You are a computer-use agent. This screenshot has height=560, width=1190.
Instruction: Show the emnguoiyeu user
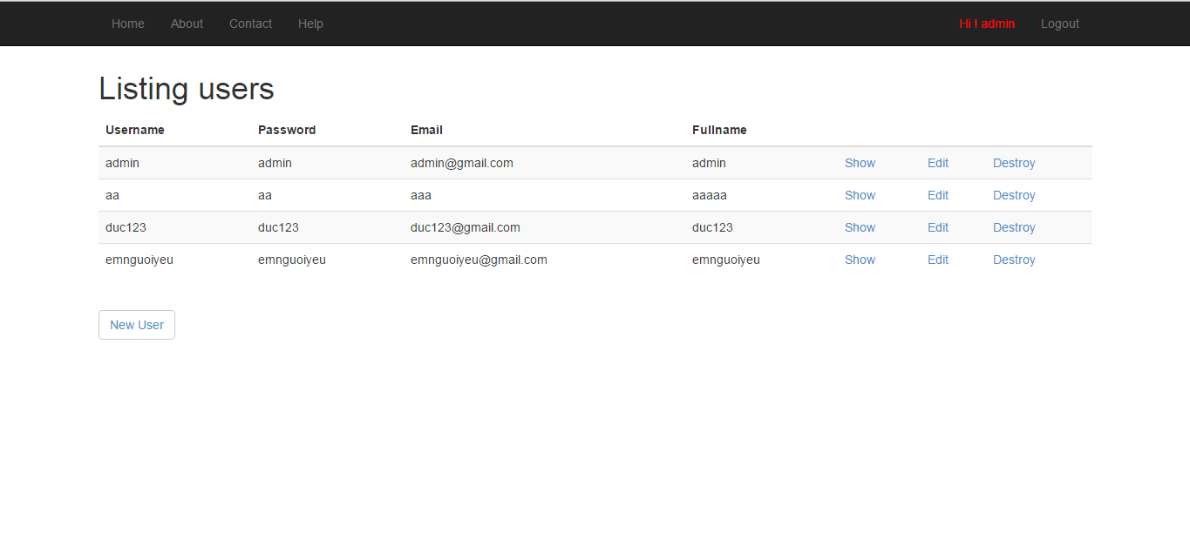860,260
